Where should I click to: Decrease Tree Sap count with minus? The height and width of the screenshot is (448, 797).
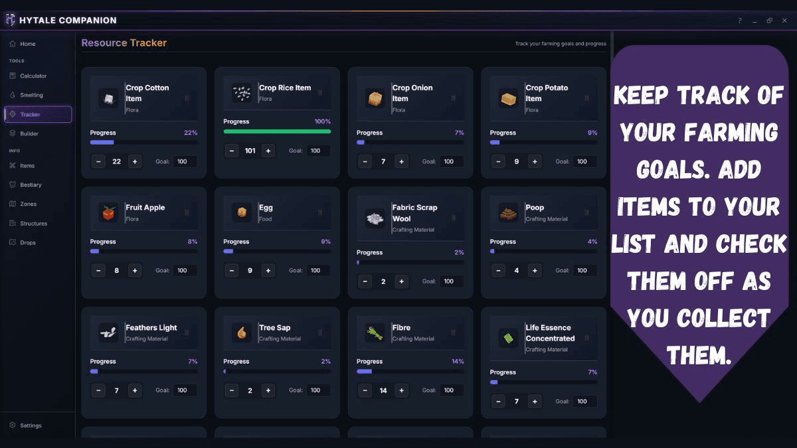[232, 390]
